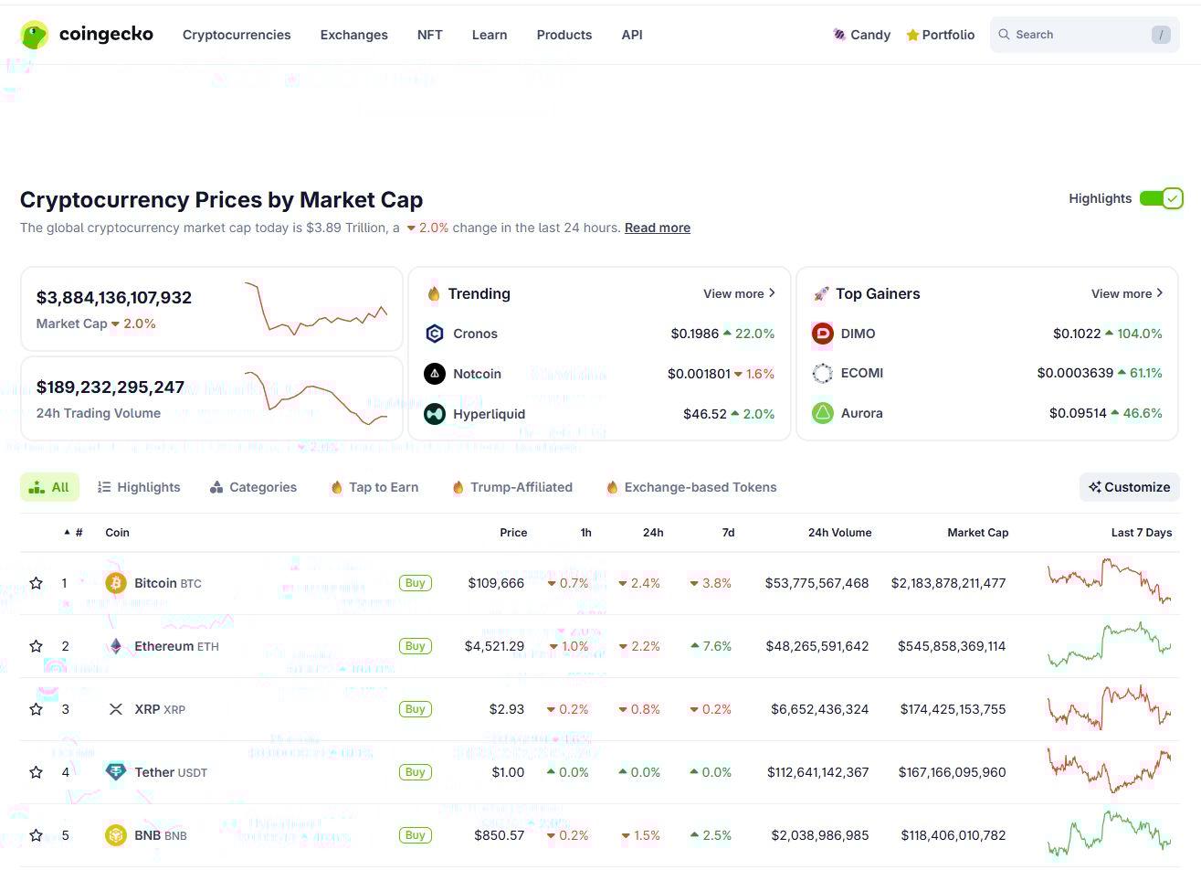Switch to the Categories tab
Viewport: 1201px width, 870px height.
pyautogui.click(x=253, y=487)
